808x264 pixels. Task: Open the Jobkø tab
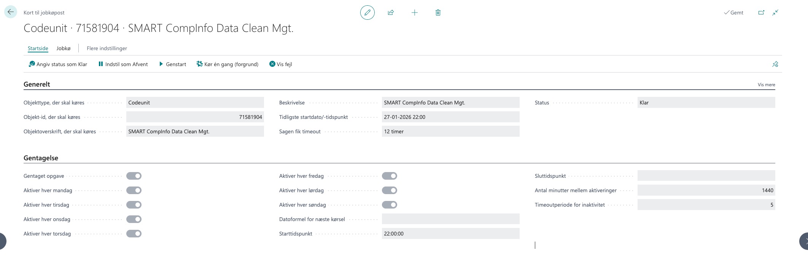[x=64, y=48]
